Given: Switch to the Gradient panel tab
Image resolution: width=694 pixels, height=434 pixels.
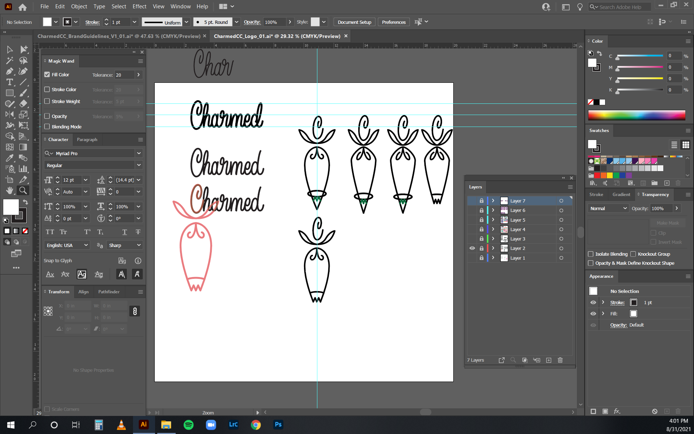Looking at the screenshot, I should (x=621, y=195).
